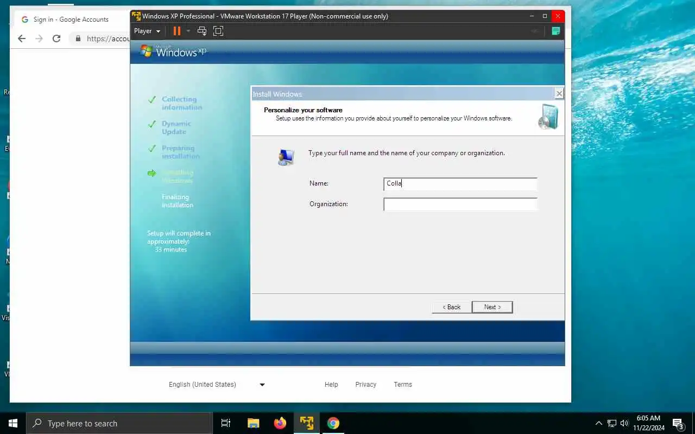Open the clock and calendar flyout
The width and height of the screenshot is (695, 434).
(x=648, y=423)
